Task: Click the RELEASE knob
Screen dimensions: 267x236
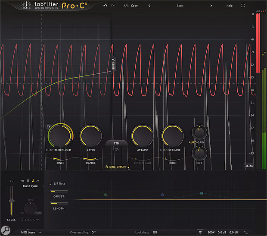Action: [173, 136]
